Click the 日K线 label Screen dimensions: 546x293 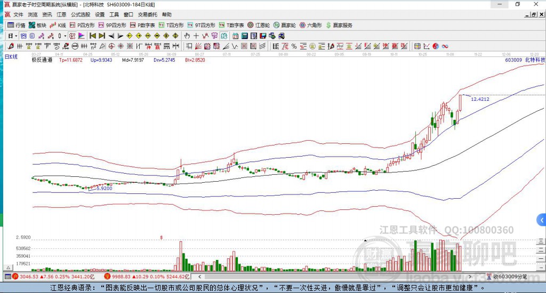click(11, 56)
